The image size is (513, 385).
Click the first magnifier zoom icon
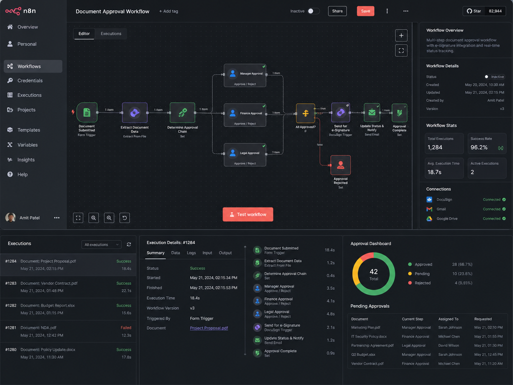[x=94, y=218]
